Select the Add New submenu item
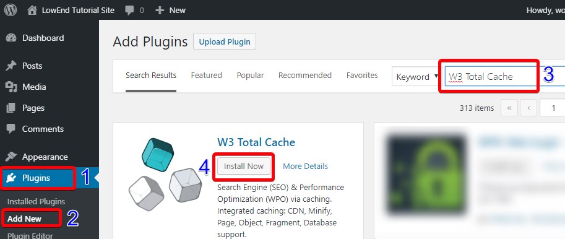The image size is (565, 239). coord(24,219)
